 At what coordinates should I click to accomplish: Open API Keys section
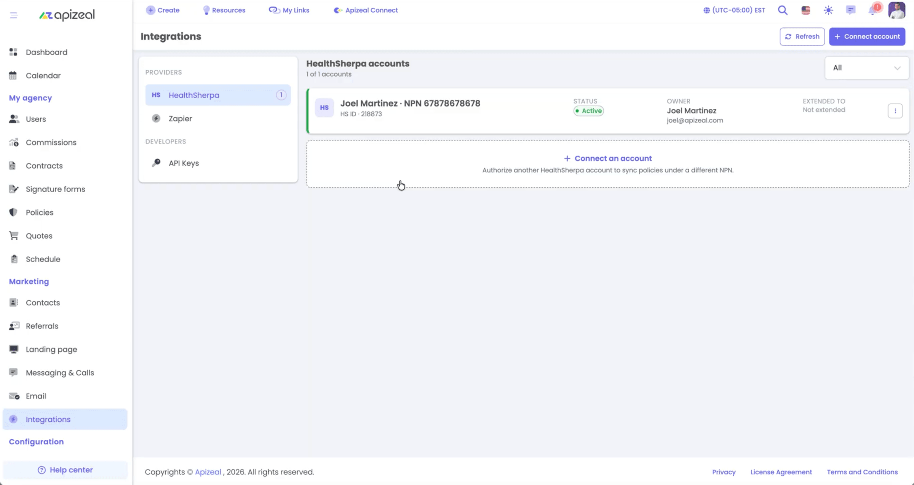(x=218, y=163)
